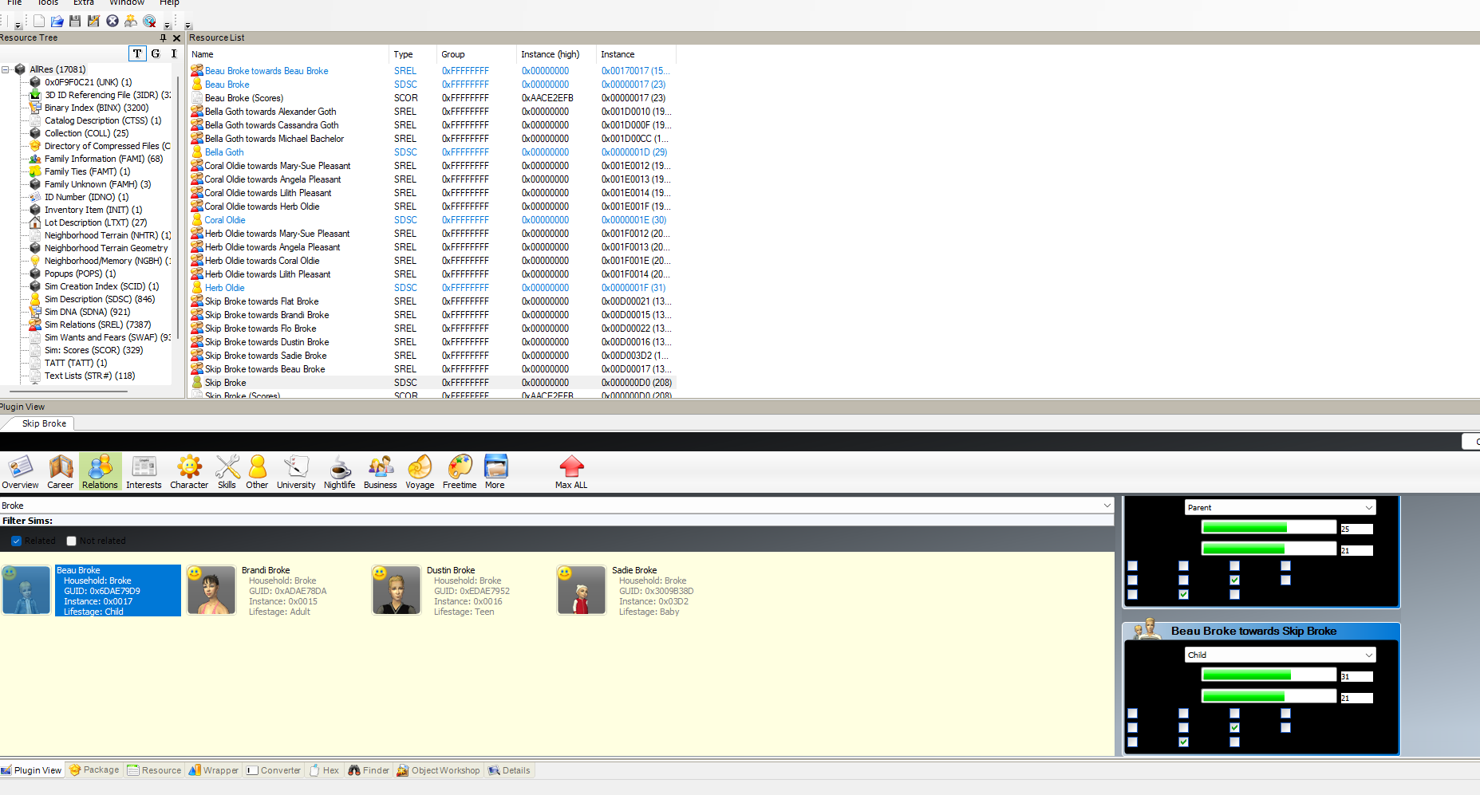Open the Voyage shell icon
Screen dimensions: 1480x795
(420, 472)
